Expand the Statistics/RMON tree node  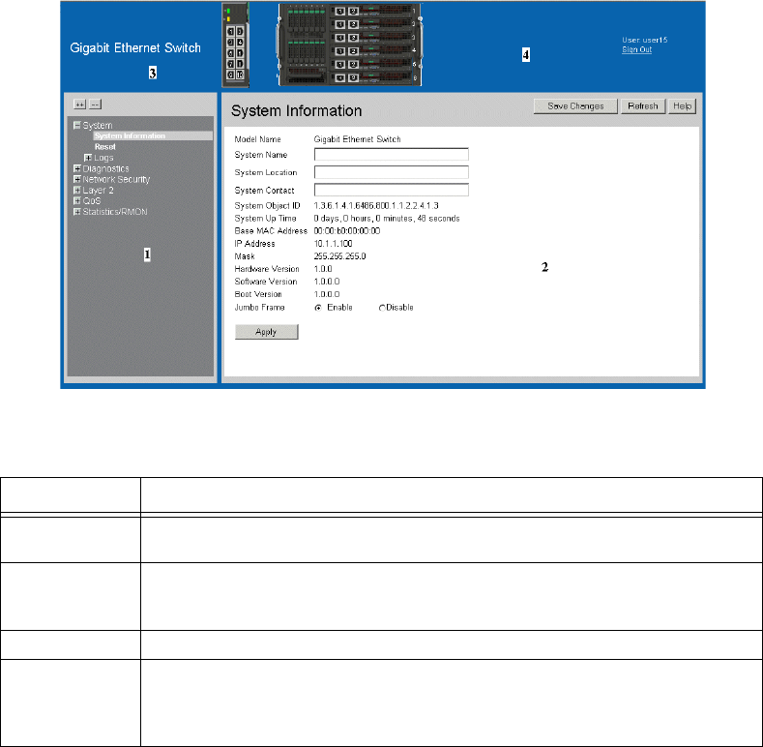click(76, 212)
